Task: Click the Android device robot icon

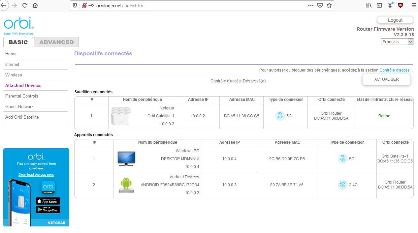Action: (x=126, y=185)
